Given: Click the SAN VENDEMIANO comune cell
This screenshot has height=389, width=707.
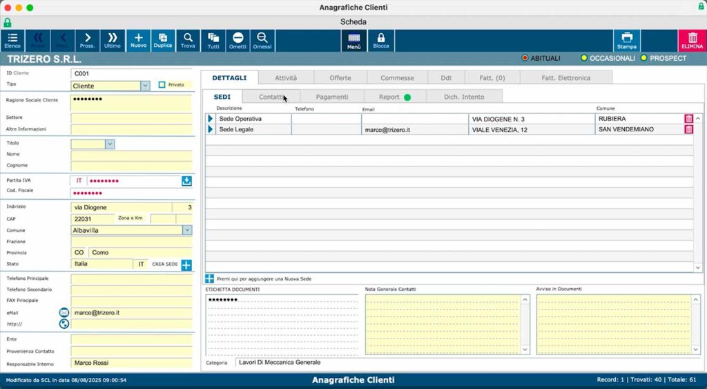Looking at the screenshot, I should (x=639, y=129).
